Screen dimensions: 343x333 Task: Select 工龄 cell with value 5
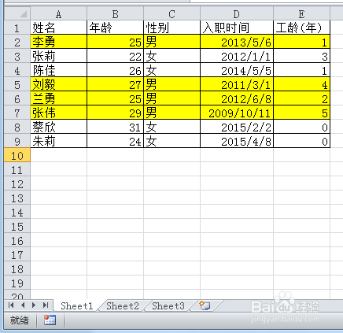pyautogui.click(x=301, y=113)
